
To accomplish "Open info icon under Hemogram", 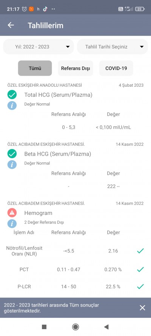I will coord(12,224).
